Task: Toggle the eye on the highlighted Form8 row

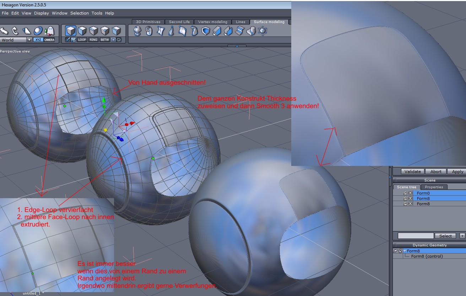Action: point(410,199)
